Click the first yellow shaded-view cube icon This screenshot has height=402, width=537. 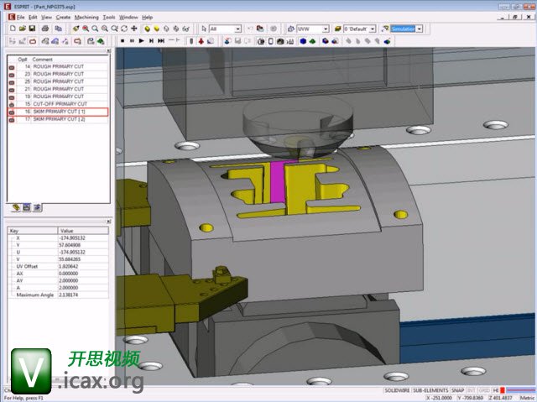point(147,29)
